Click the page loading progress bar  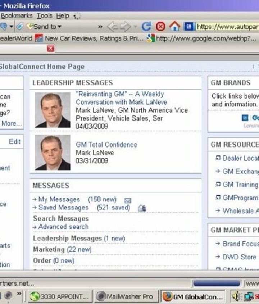(216, 283)
